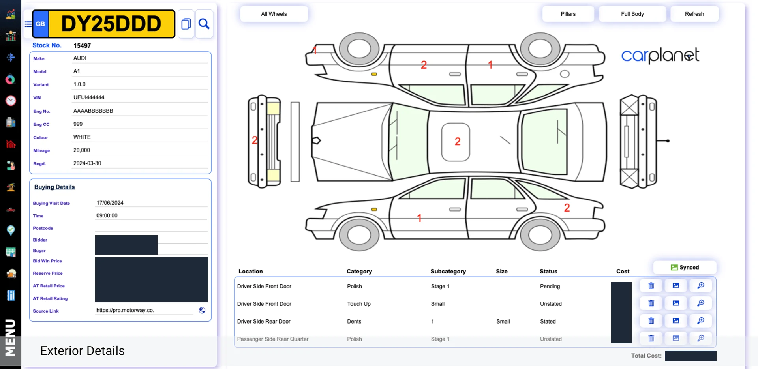Screen dimensions: 758x369
Task: Click the copy registration icon
Action: (186, 24)
